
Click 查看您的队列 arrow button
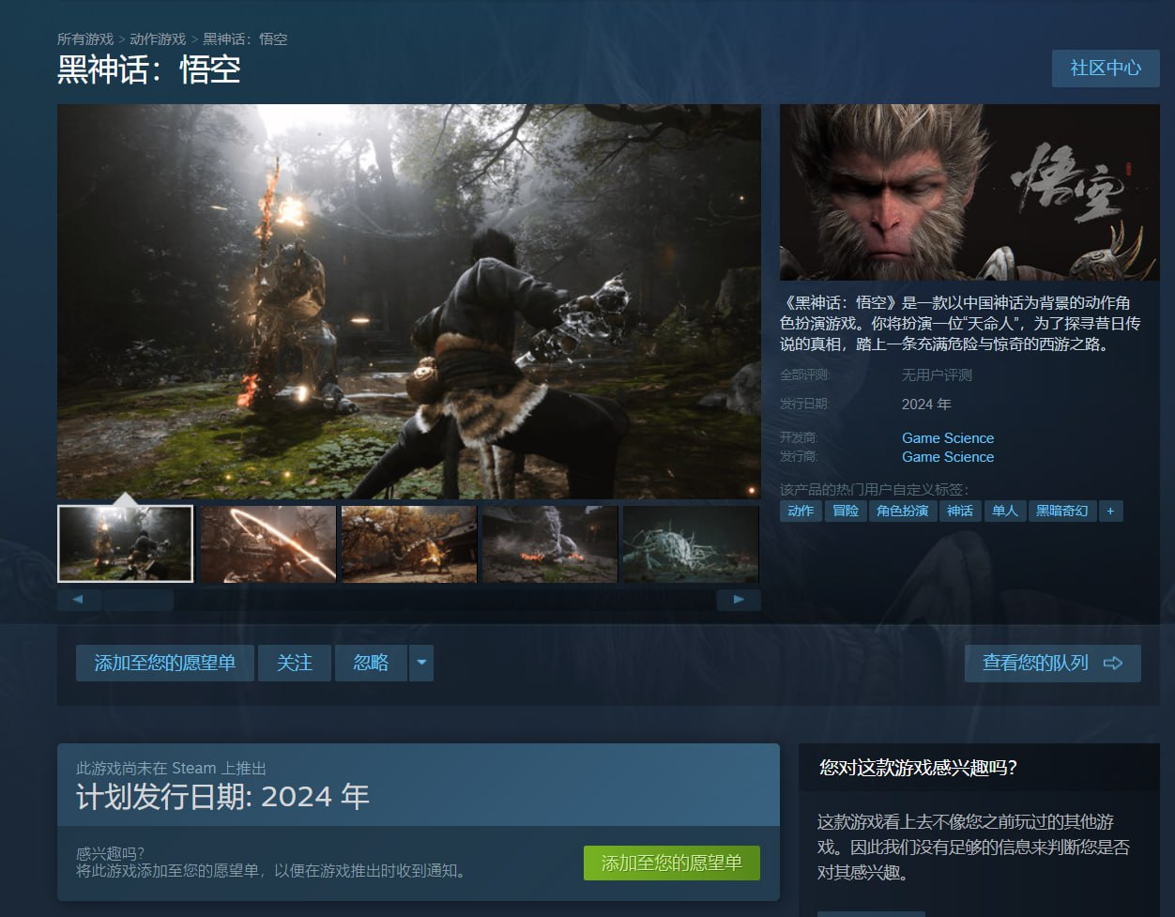coord(1052,663)
